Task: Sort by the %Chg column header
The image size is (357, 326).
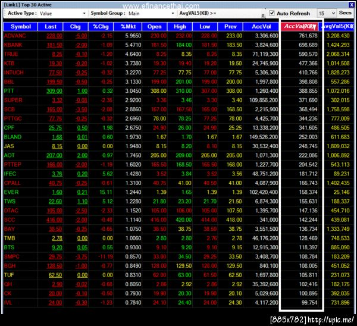Action: click(x=101, y=27)
